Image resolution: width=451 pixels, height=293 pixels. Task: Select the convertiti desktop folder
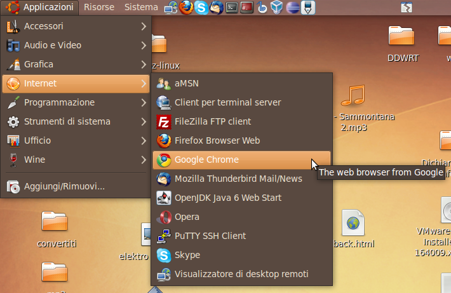55,222
